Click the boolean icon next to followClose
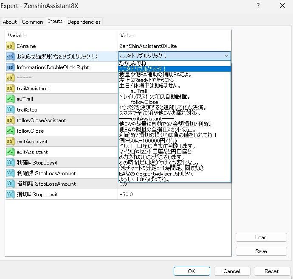Viewport: 293px width, 279px height. pyautogui.click(x=10, y=131)
